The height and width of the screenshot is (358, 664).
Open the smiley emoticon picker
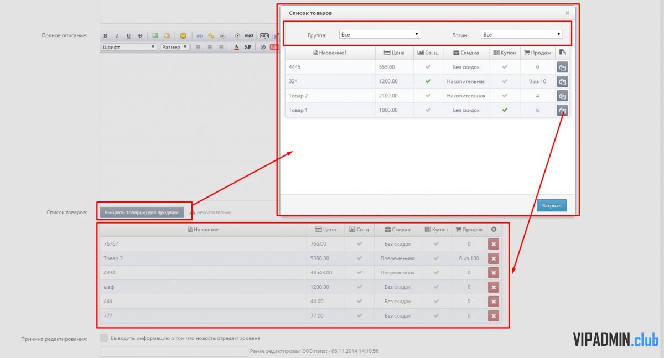click(x=183, y=36)
